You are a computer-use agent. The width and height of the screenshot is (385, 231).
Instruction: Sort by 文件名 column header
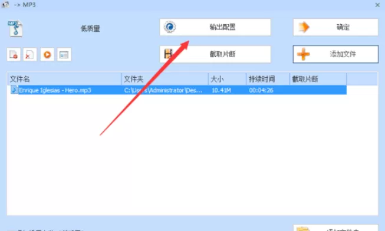(64, 79)
